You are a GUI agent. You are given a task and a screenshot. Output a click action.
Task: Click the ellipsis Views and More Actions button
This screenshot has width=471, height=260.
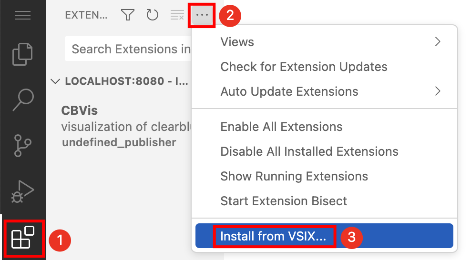(202, 15)
